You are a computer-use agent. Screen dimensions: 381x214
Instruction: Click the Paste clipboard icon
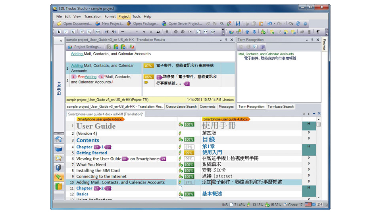pyautogui.click(x=261, y=23)
